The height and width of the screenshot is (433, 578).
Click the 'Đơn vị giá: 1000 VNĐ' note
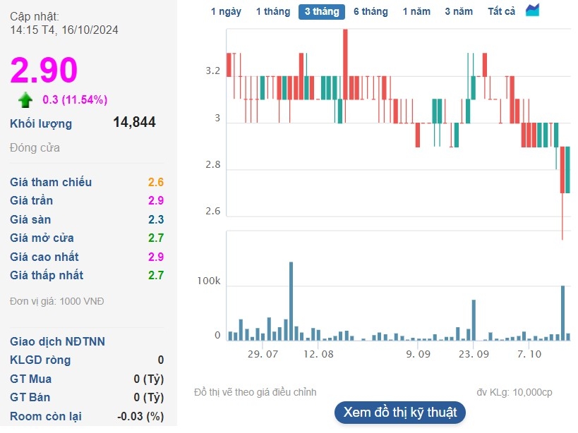pos(56,301)
